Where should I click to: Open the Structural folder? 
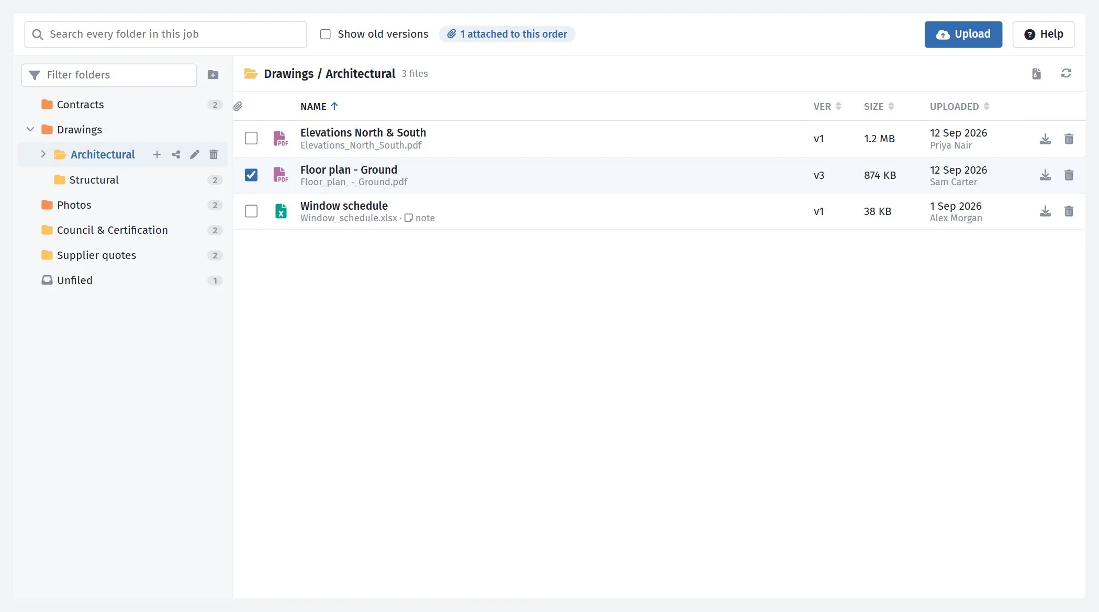[123, 180]
